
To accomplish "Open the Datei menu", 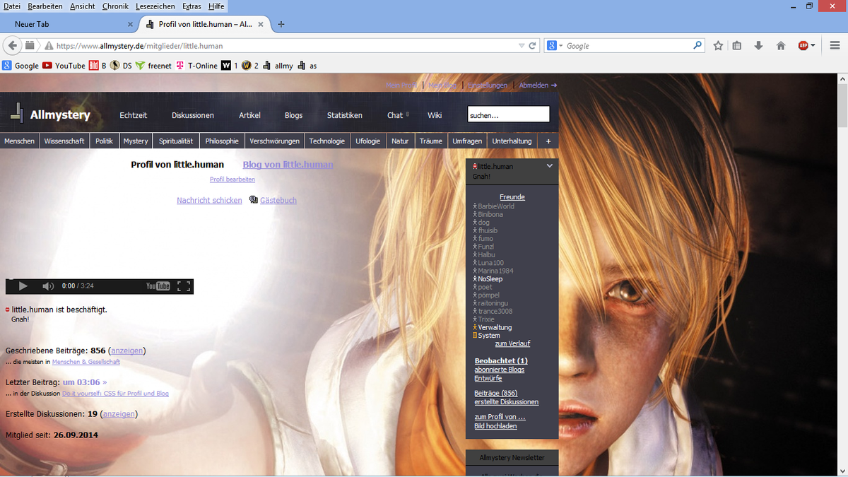I will click(12, 6).
